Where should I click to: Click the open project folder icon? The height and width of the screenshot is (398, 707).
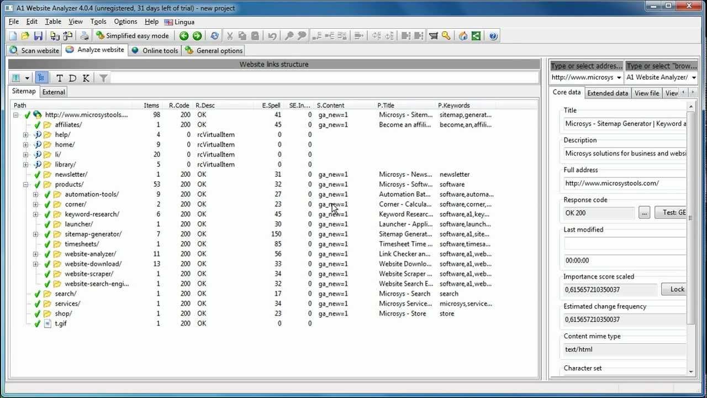[25, 36]
